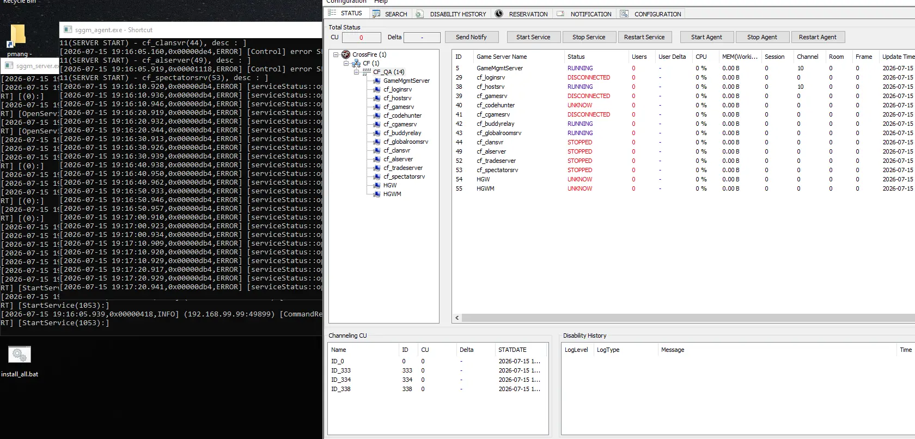Collapse the CF (1) tree node
Image resolution: width=915 pixels, height=439 pixels.
(346, 63)
